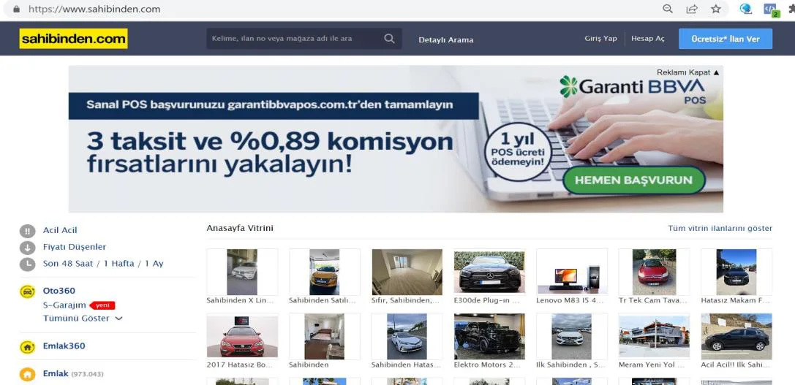
Task: Open the Emlak category
Action: 56,373
